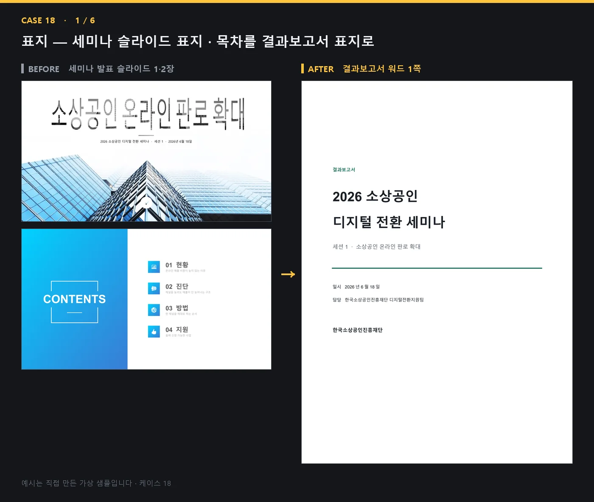The height and width of the screenshot is (502, 594).
Task: Click the "일시 2026 년 6 월 18 일" line
Action: (356, 287)
